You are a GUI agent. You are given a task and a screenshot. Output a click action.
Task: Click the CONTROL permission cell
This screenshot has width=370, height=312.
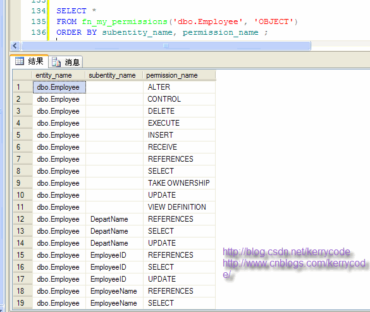[x=179, y=99]
